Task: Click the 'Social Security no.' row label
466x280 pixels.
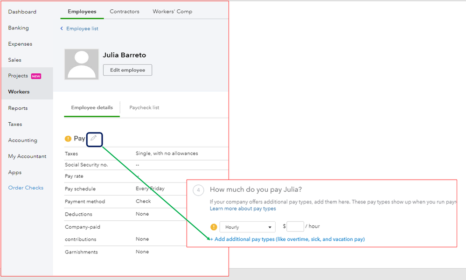Action: point(86,165)
